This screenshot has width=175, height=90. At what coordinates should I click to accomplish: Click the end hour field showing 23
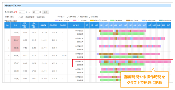click(35, 12)
